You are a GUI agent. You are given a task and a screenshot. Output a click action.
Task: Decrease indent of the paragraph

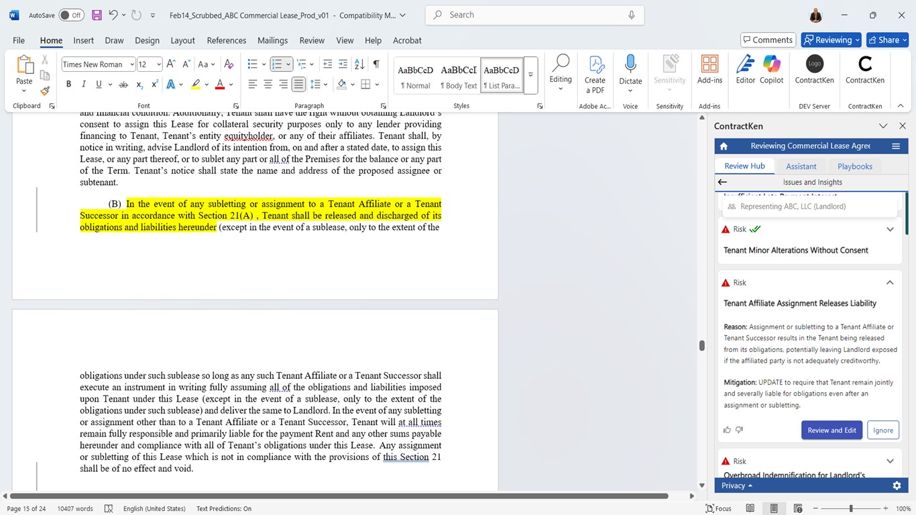click(x=327, y=64)
